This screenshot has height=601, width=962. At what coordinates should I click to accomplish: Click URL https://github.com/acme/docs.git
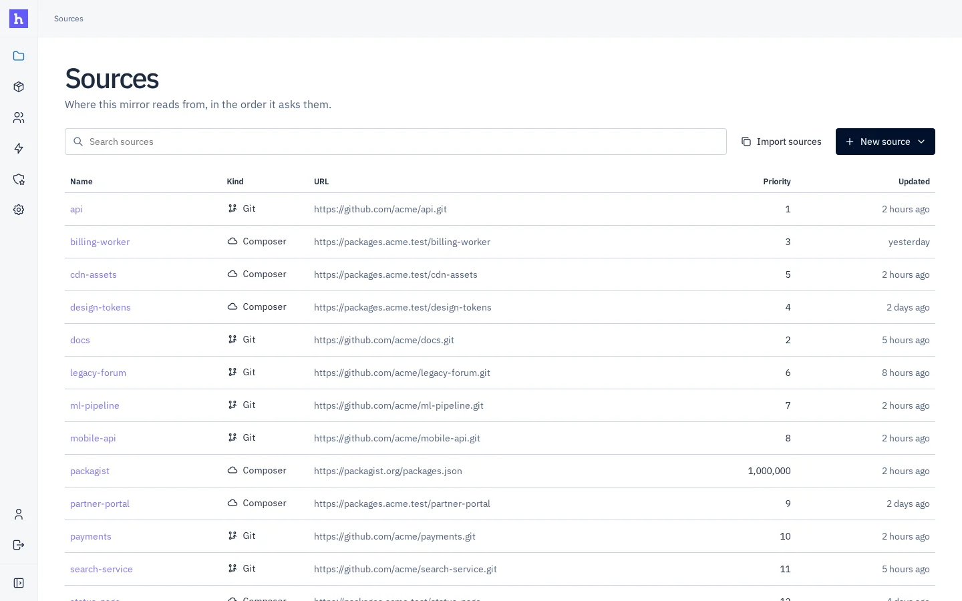(x=384, y=340)
